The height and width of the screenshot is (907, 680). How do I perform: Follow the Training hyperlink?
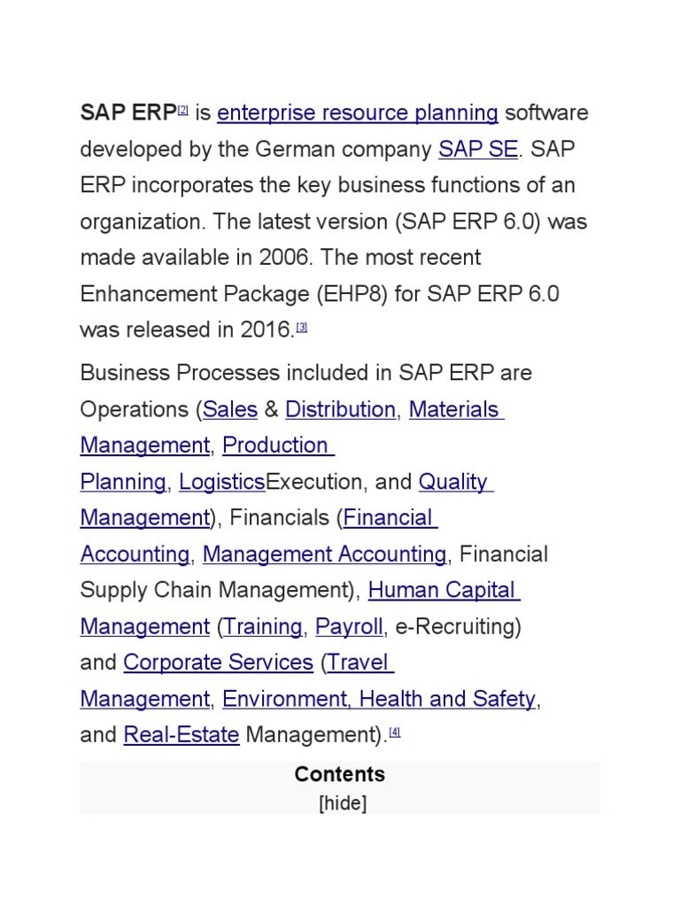click(263, 627)
